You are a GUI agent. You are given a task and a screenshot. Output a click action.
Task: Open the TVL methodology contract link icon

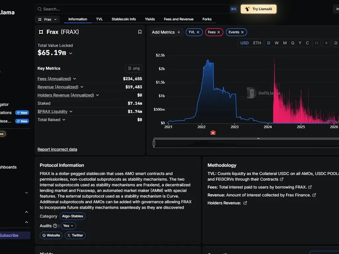point(281,179)
